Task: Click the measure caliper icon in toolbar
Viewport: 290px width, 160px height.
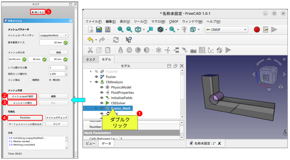Action: click(184, 30)
